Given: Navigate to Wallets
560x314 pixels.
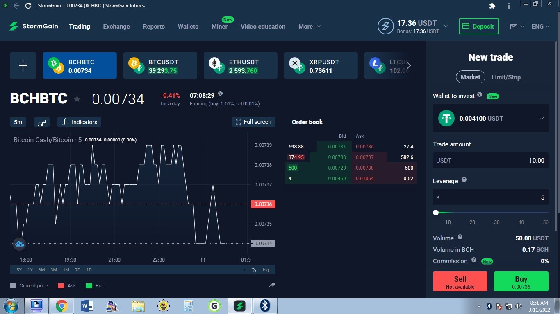Looking at the screenshot, I should (188, 26).
